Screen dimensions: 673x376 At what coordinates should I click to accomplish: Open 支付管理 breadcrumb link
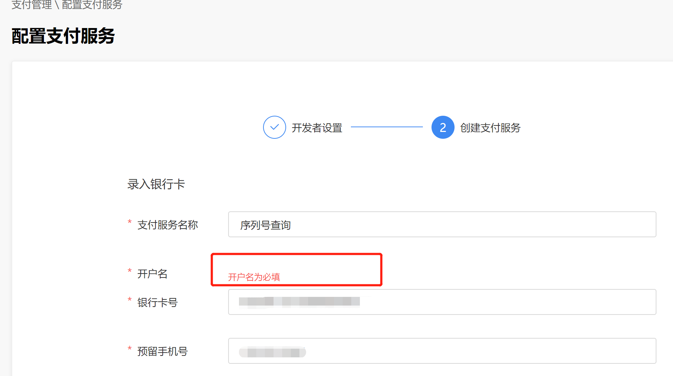click(32, 5)
